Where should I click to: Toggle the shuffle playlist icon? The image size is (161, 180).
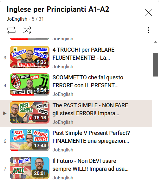coord(27,30)
